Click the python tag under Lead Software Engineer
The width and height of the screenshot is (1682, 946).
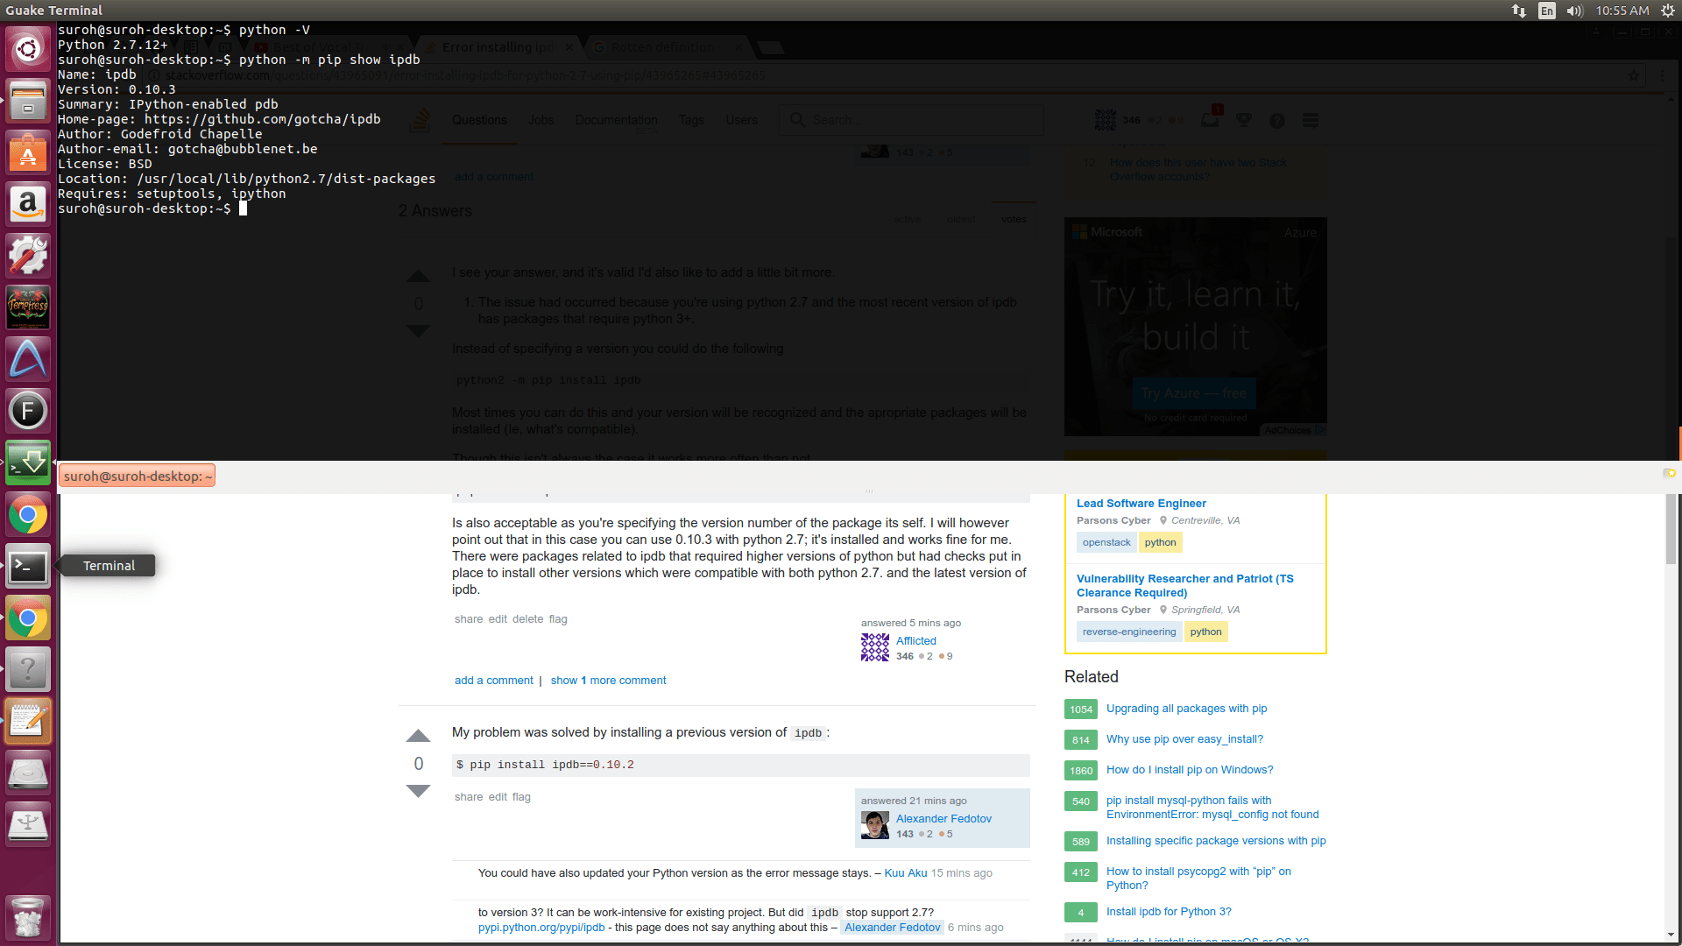pos(1160,542)
